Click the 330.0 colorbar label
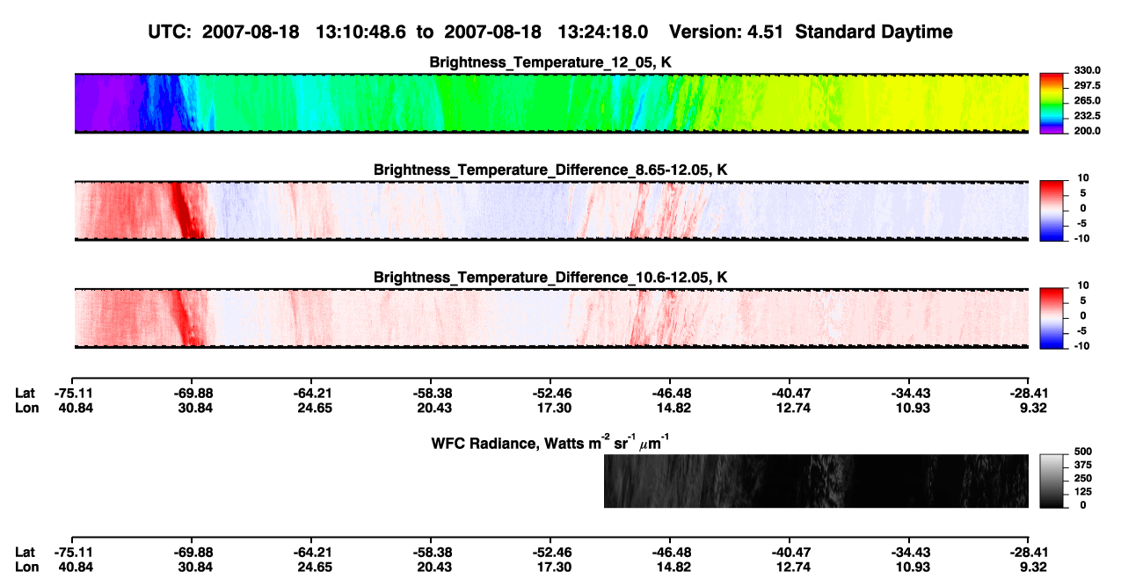This screenshot has height=586, width=1143. 1087,70
